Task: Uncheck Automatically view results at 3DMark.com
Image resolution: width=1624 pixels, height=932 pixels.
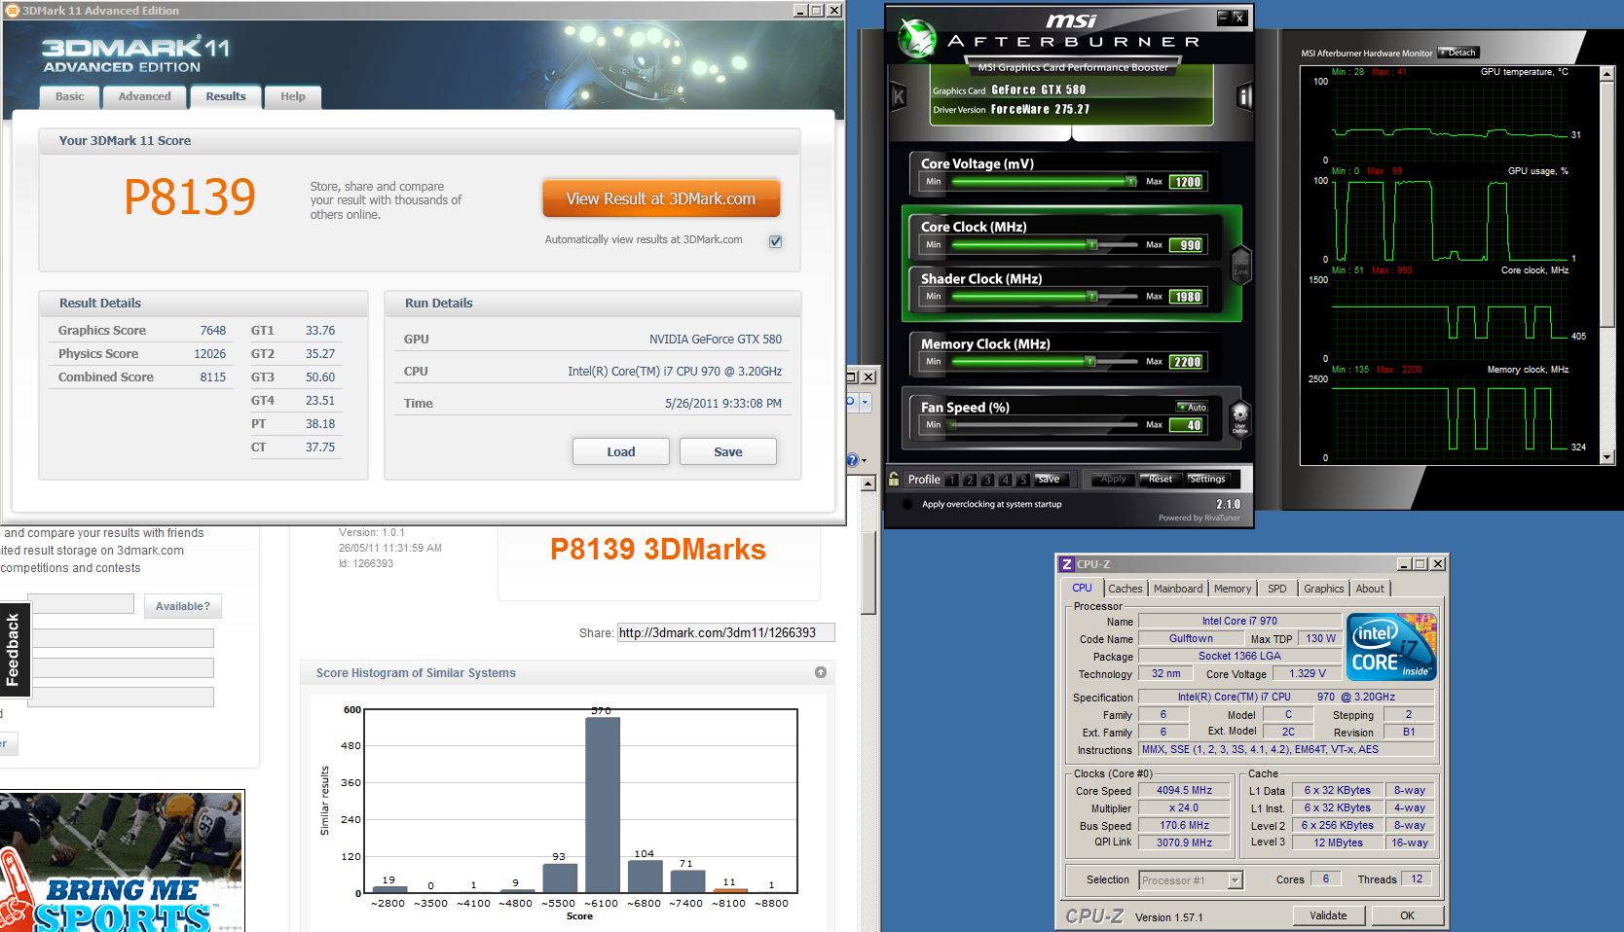Action: pyautogui.click(x=775, y=241)
